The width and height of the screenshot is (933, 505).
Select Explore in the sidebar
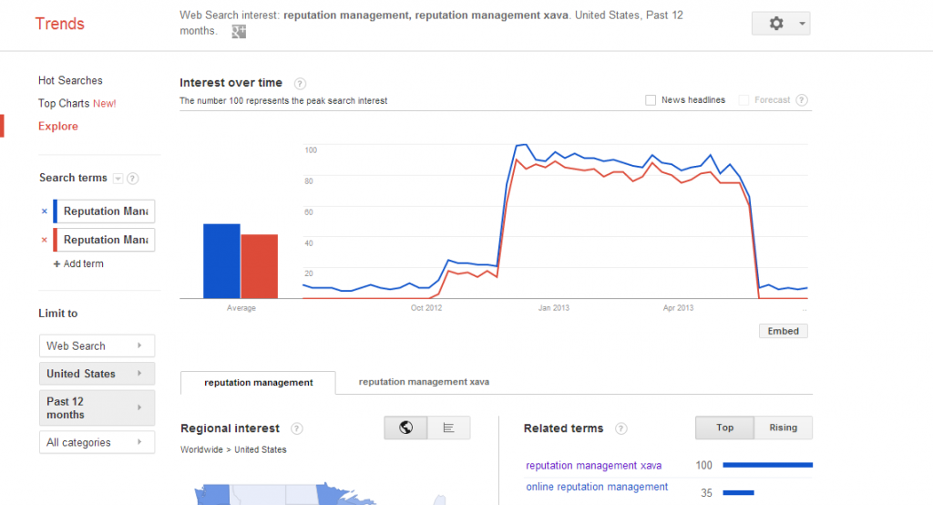click(58, 126)
